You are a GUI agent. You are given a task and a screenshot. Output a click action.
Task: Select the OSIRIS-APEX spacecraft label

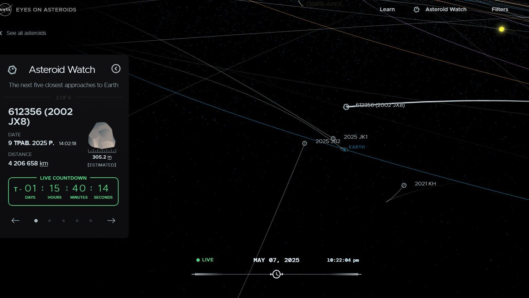(324, 4)
